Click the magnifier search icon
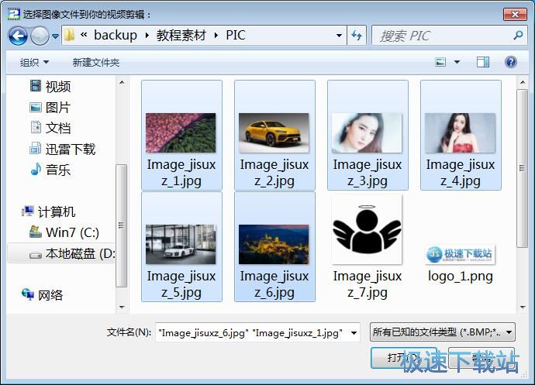 click(x=518, y=35)
